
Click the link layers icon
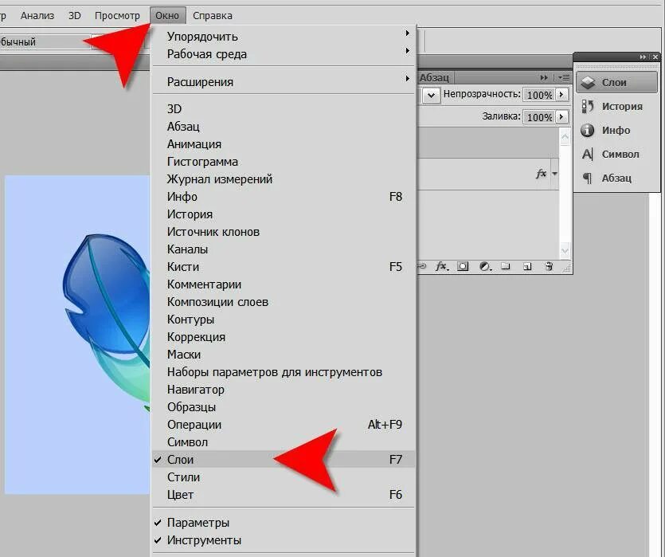coord(421,266)
